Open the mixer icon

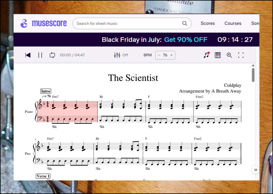tap(117, 55)
